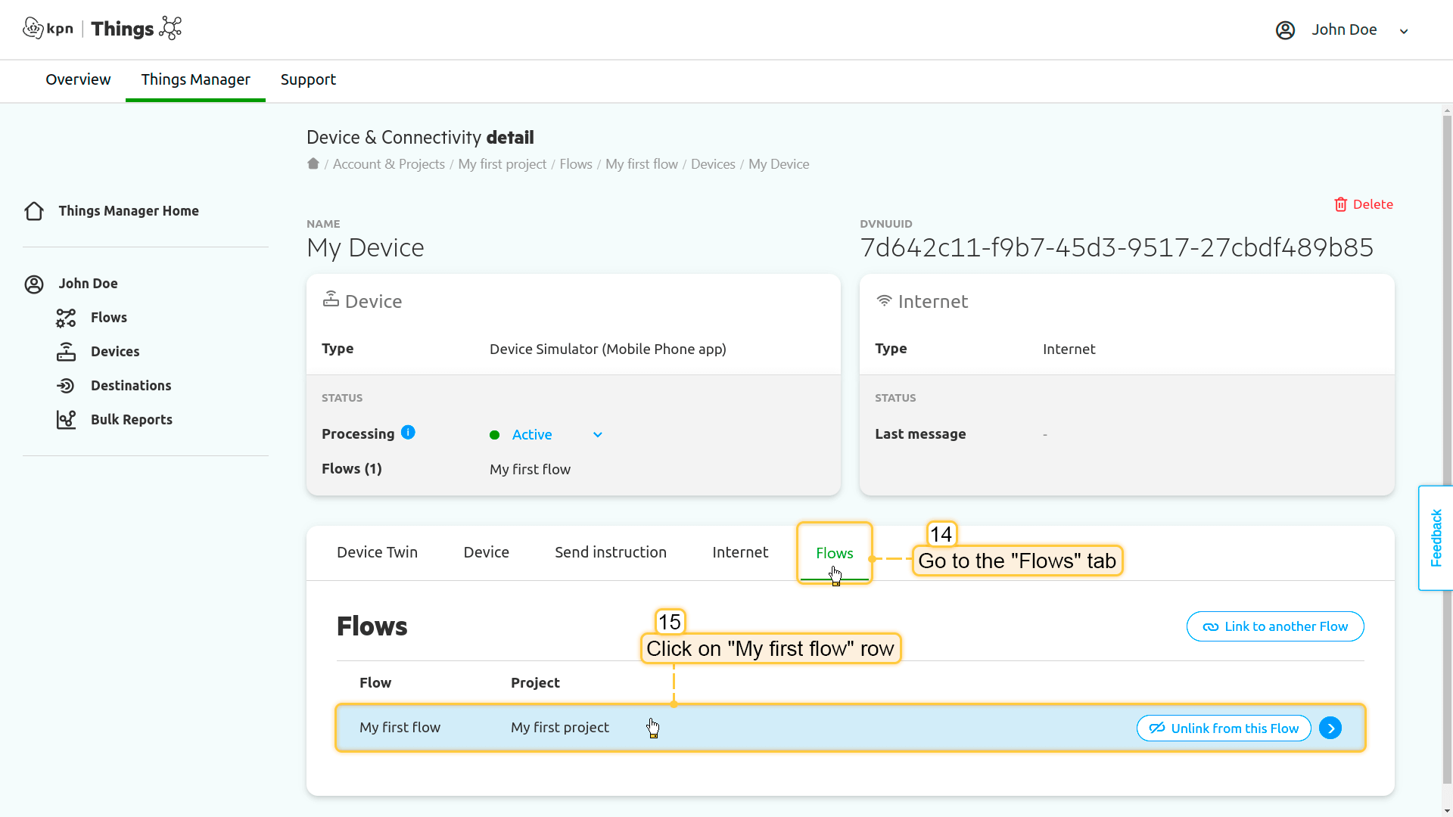This screenshot has width=1453, height=817.
Task: Click the Link to another Flow button
Action: point(1274,626)
